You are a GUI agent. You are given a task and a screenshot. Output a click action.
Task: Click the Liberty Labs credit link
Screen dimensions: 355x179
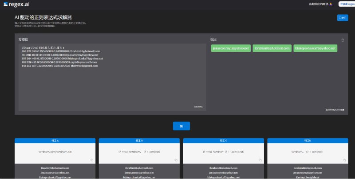[335, 109]
